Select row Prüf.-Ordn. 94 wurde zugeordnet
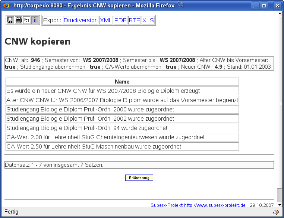 coord(122,128)
